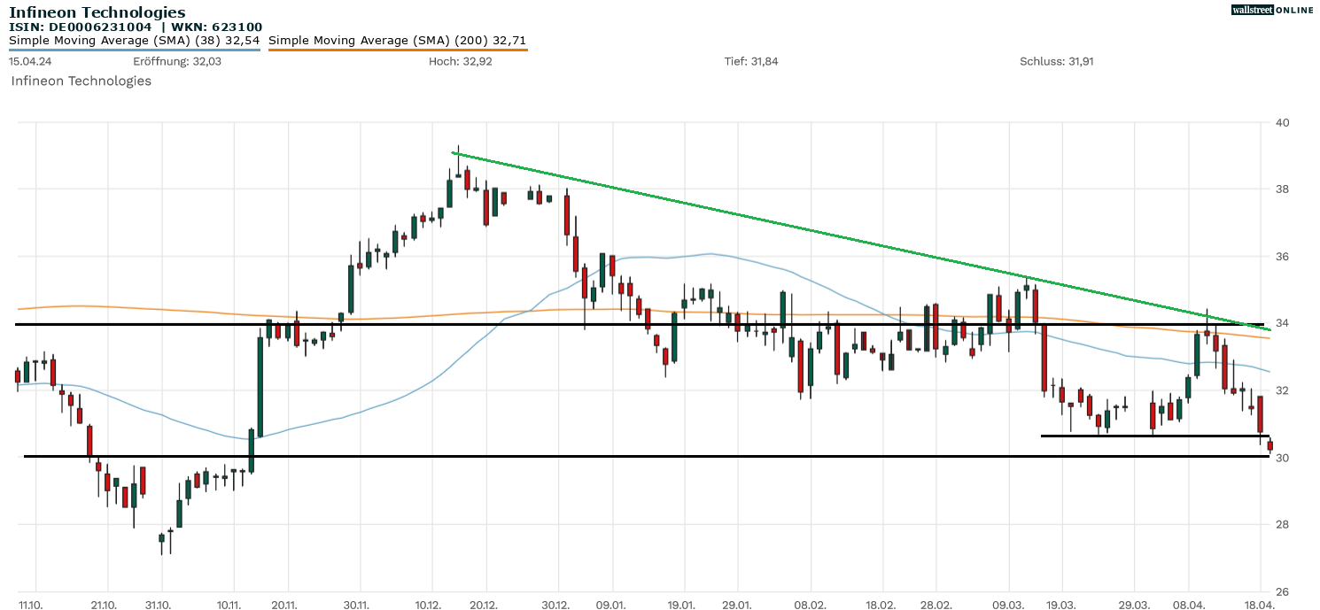
Task: Click the wallstreetONLINE logo
Action: coord(1274,9)
